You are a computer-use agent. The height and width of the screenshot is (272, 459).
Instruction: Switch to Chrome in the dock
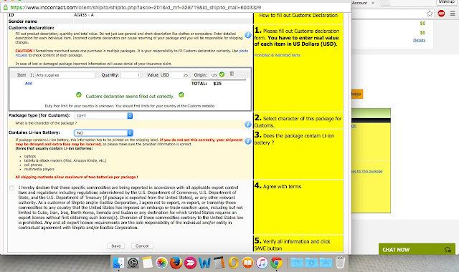point(276,263)
